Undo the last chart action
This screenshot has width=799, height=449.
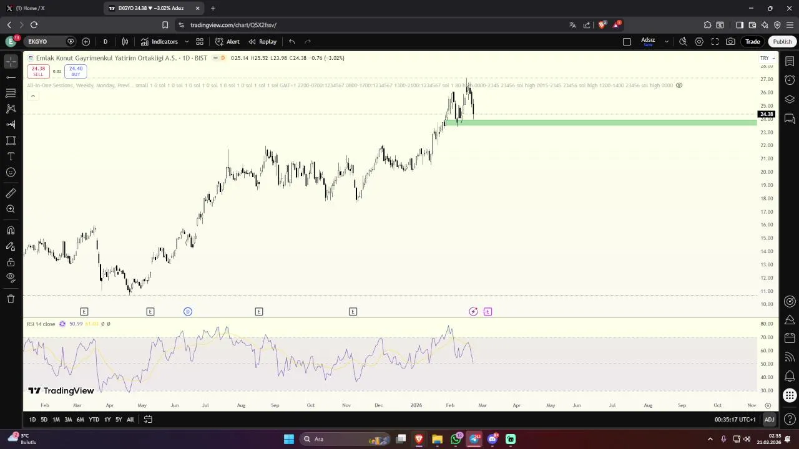(x=292, y=41)
